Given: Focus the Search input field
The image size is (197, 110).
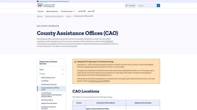Looking at the screenshot, I should pos(147,6).
